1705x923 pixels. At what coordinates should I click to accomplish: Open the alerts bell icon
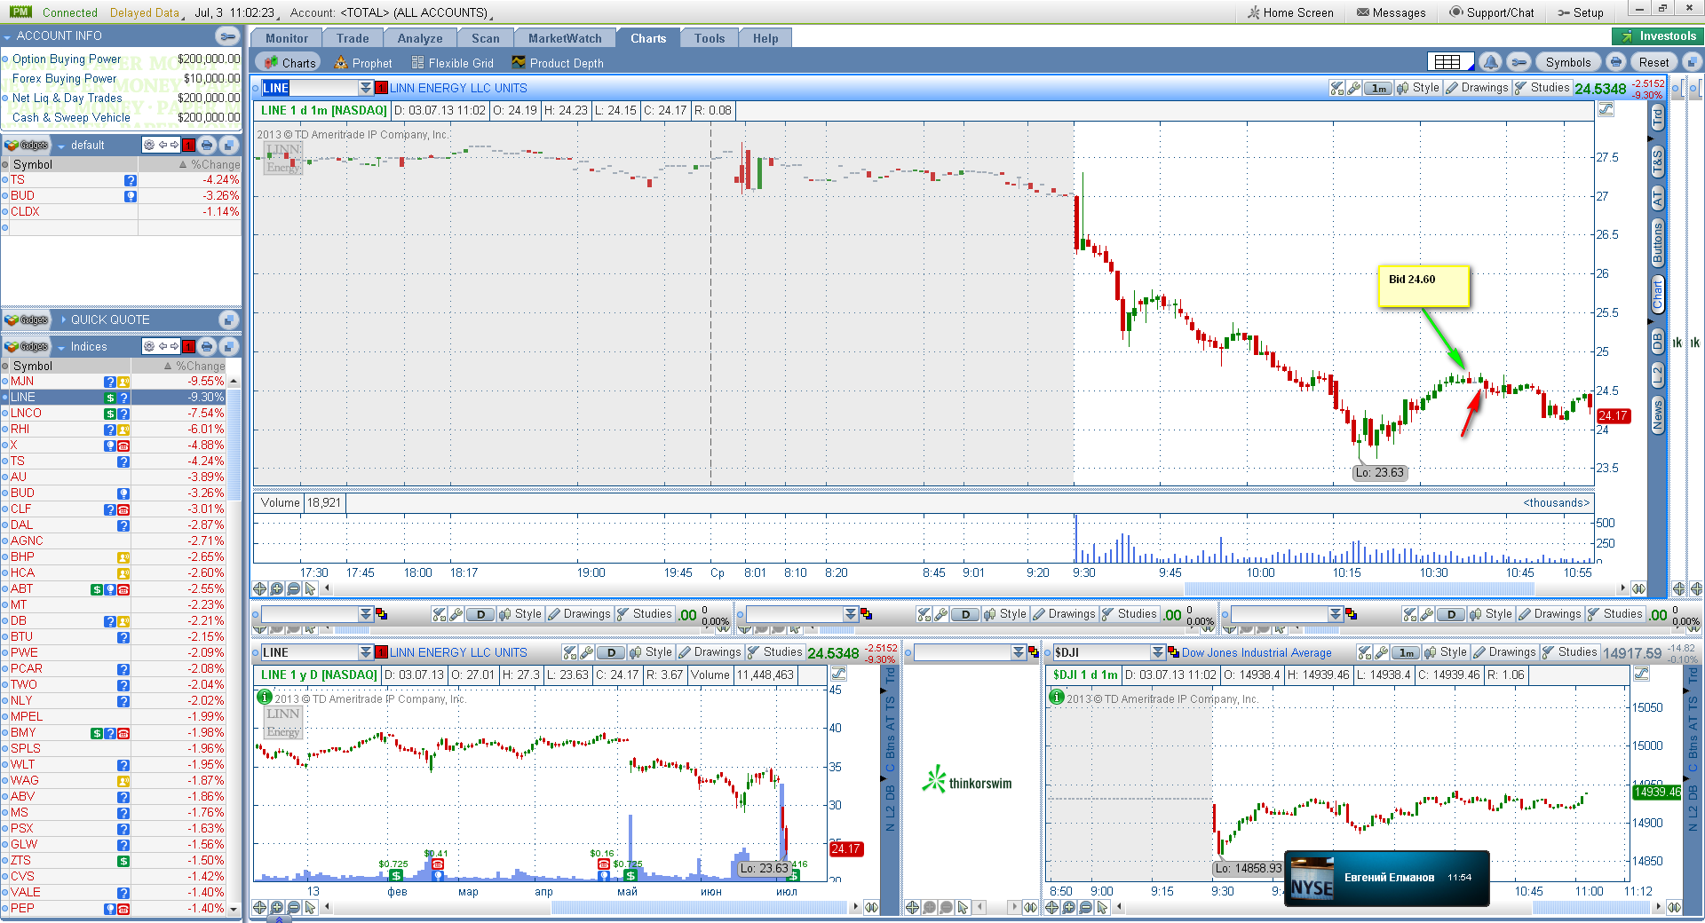[x=1491, y=62]
